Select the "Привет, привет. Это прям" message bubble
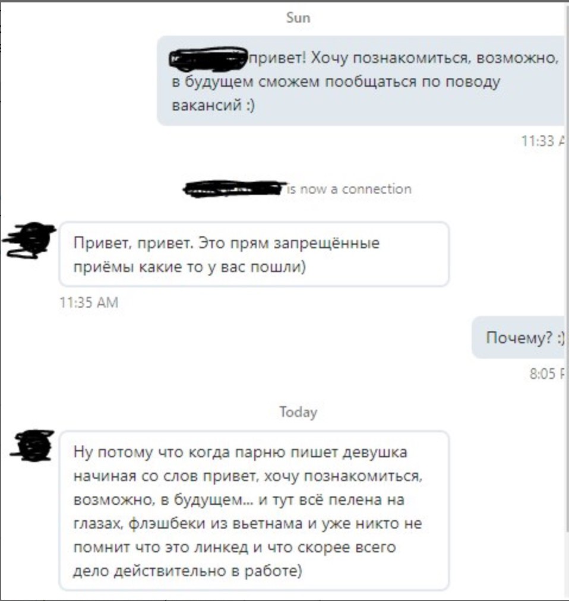The height and width of the screenshot is (601, 569). point(254,254)
